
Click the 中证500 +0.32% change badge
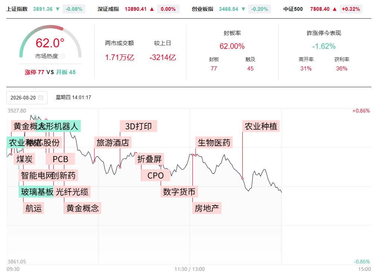click(351, 9)
